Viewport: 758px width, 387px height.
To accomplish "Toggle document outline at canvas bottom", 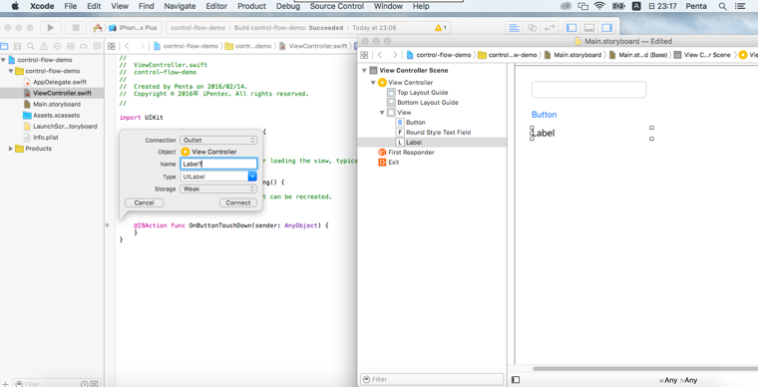I will (x=516, y=380).
